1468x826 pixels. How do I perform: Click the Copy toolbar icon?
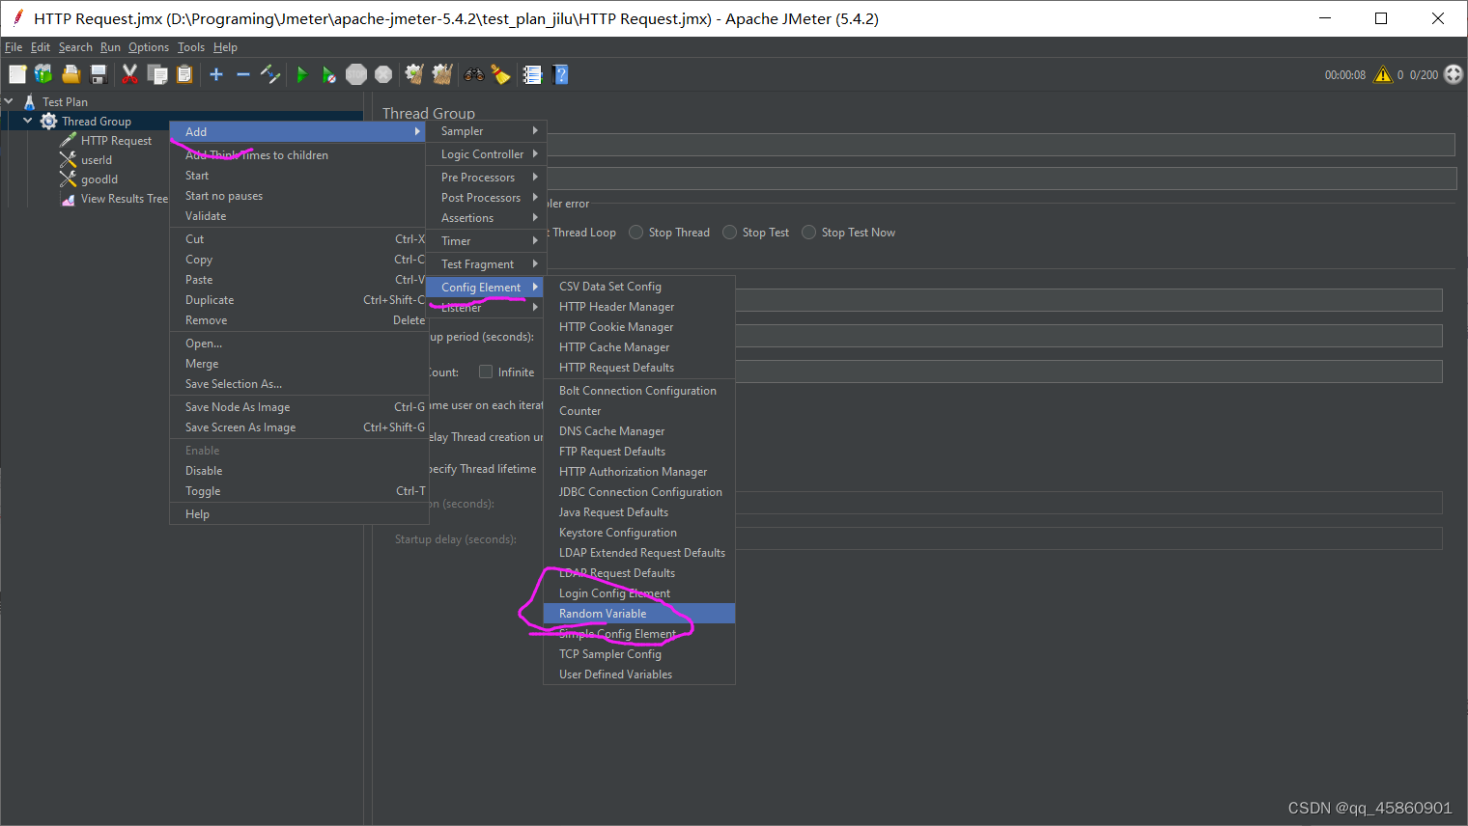point(157,74)
